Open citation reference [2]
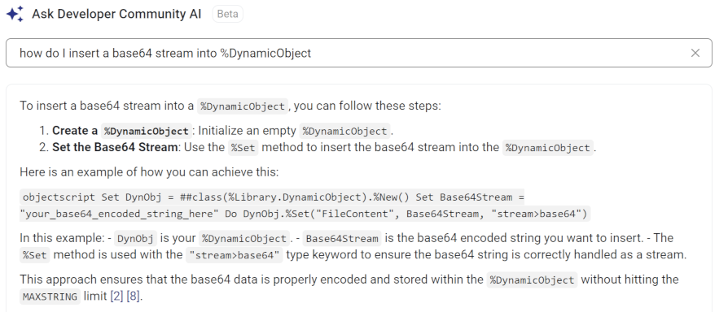The image size is (728, 312). click(116, 297)
